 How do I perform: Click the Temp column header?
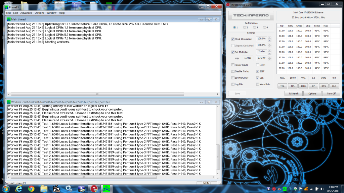[x=317, y=26]
